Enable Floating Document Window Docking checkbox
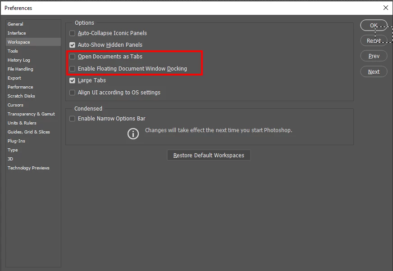Viewport: 393px width, 271px height. click(72, 68)
